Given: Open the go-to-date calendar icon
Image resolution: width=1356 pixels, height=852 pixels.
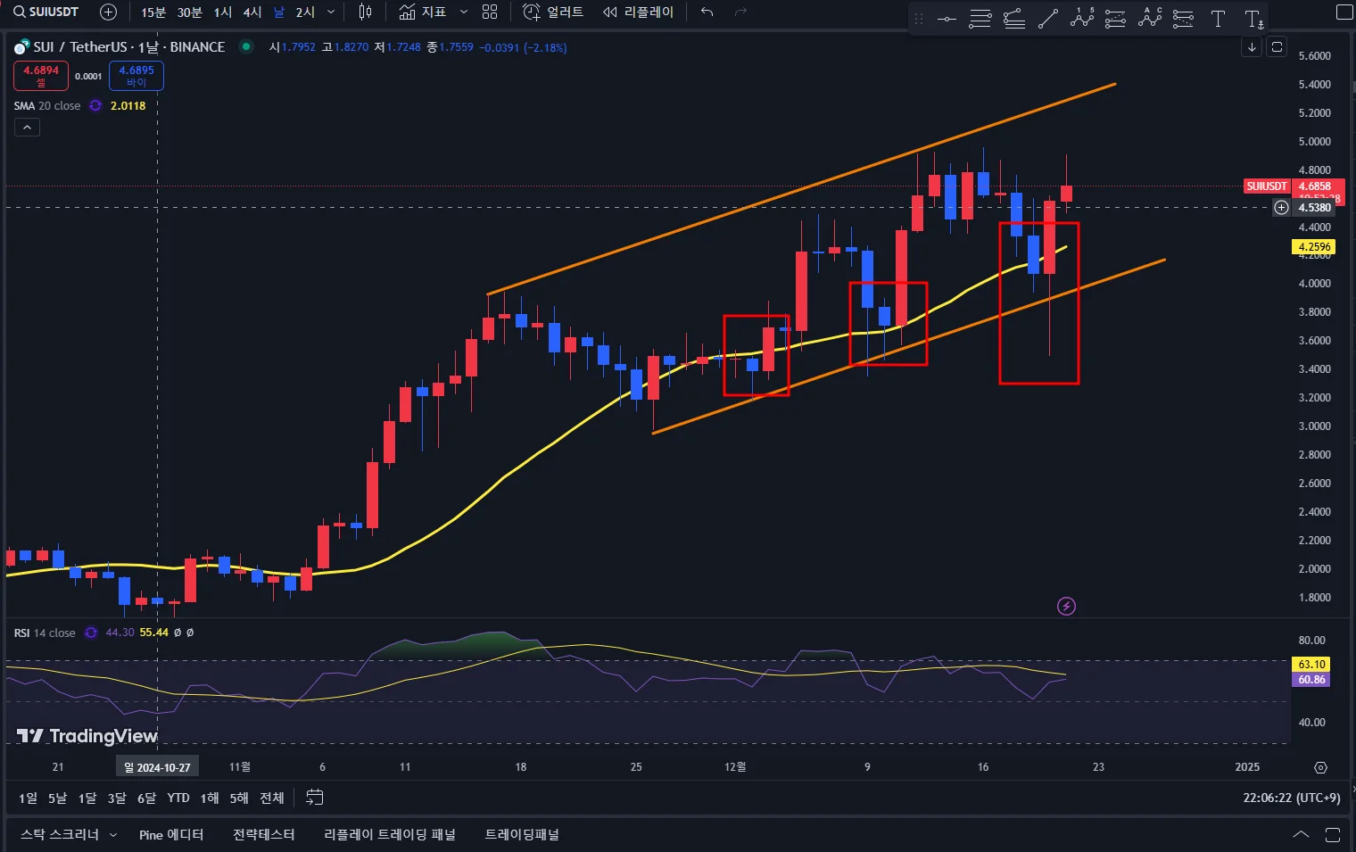Looking at the screenshot, I should [x=314, y=798].
